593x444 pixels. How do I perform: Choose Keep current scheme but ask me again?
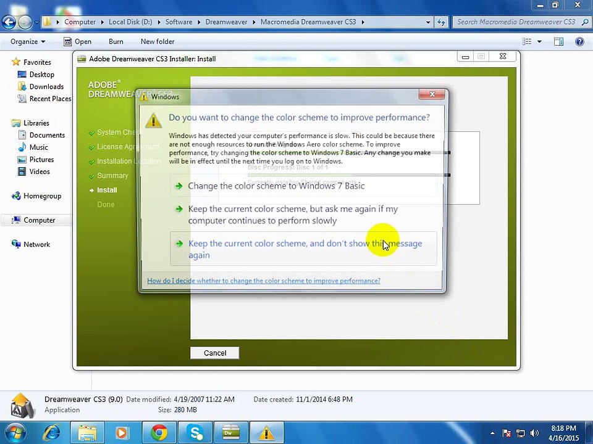tap(303, 215)
